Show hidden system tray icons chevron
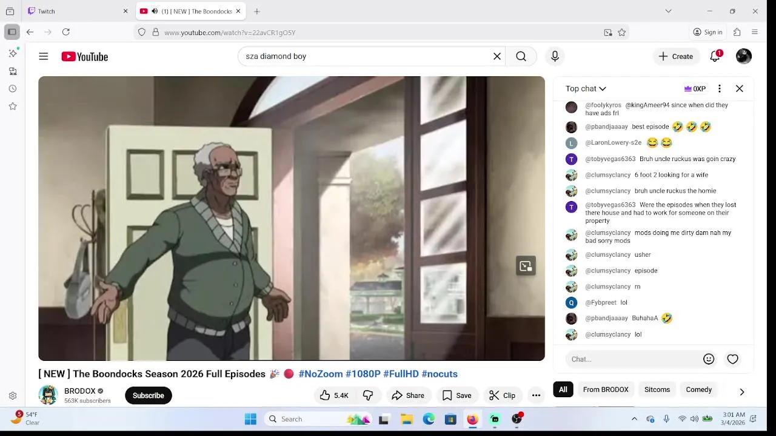 pyautogui.click(x=634, y=419)
